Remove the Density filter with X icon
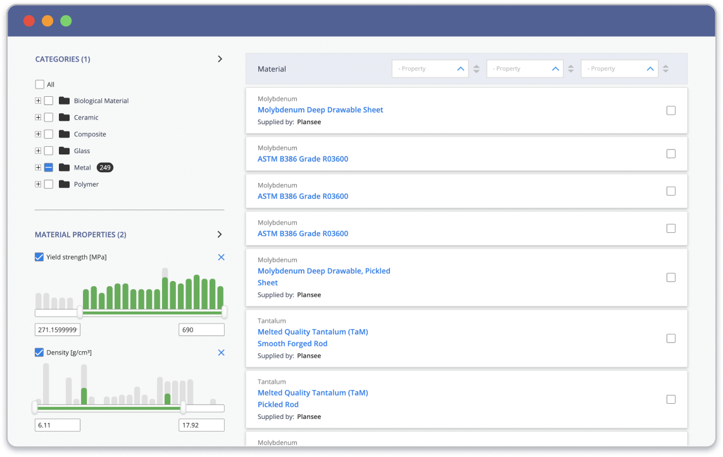Image resolution: width=723 pixels, height=457 pixels. click(x=221, y=353)
